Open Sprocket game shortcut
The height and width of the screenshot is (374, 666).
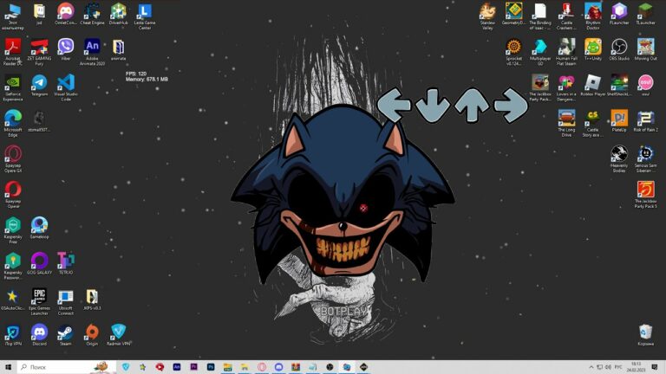point(514,52)
